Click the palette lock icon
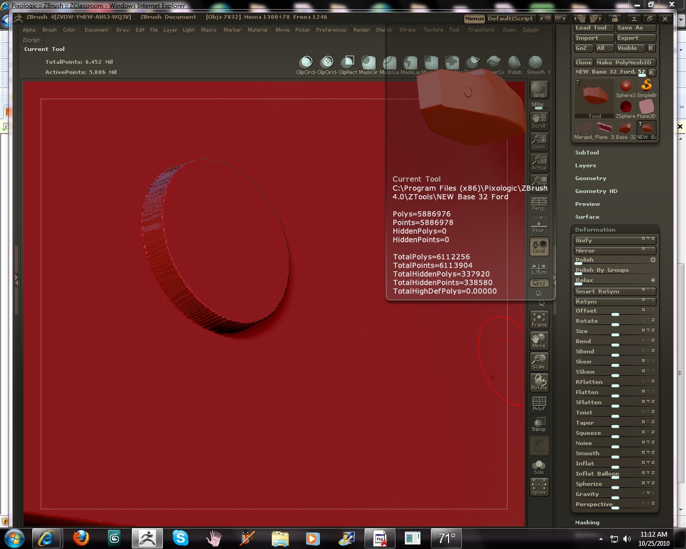The width and height of the screenshot is (686, 549). coord(614,18)
